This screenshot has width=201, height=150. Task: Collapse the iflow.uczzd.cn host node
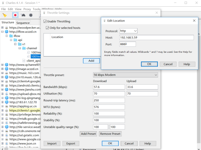[2, 32]
